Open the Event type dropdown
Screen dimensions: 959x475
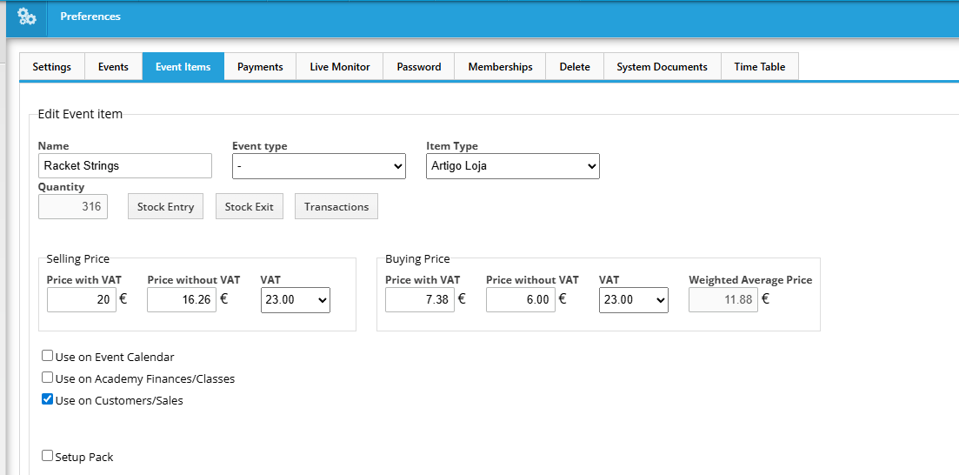pos(318,165)
